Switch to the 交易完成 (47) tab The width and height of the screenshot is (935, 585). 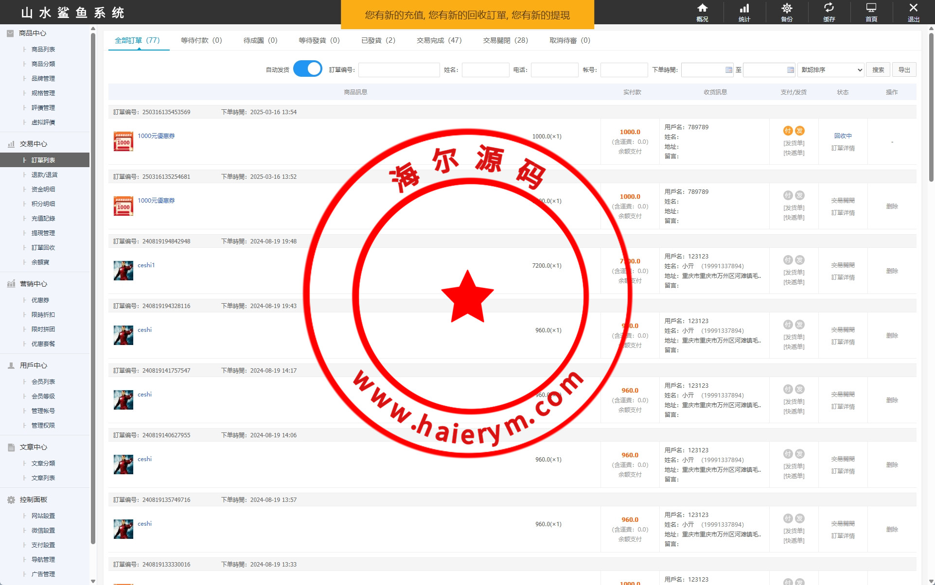439,40
